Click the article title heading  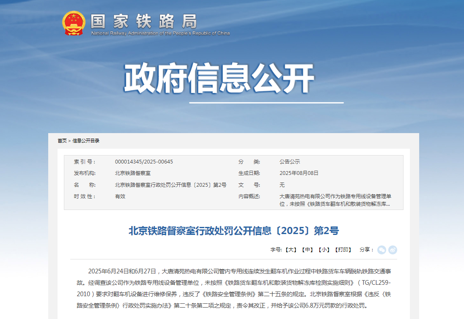pyautogui.click(x=233, y=231)
